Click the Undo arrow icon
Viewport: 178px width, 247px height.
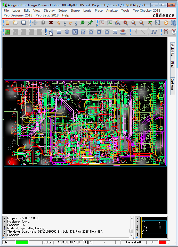[x=59, y=23]
